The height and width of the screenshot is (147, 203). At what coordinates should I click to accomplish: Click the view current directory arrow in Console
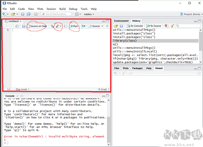coord(22,96)
